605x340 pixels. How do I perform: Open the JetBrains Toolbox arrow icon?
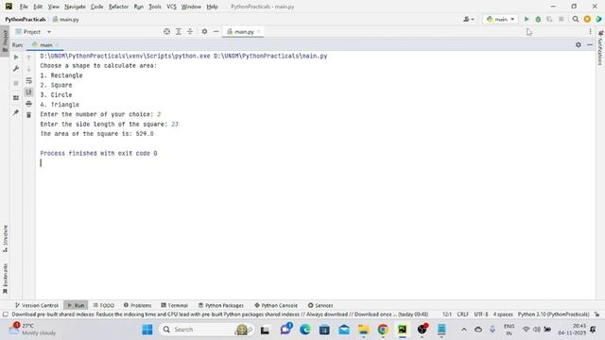coord(598,19)
